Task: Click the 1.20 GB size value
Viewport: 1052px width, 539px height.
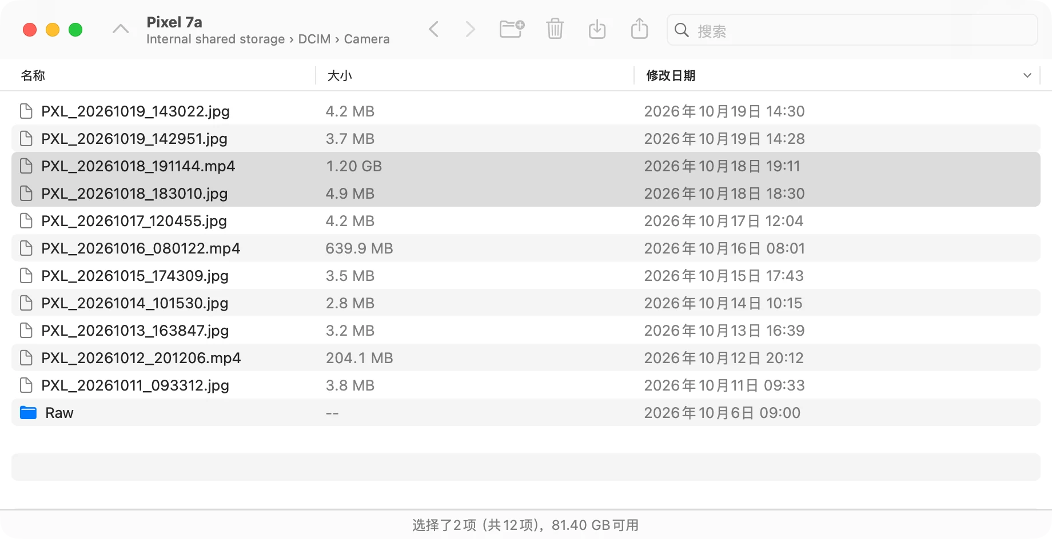Action: (354, 166)
